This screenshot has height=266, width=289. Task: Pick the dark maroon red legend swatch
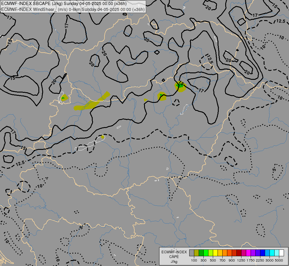[x=239, y=253]
